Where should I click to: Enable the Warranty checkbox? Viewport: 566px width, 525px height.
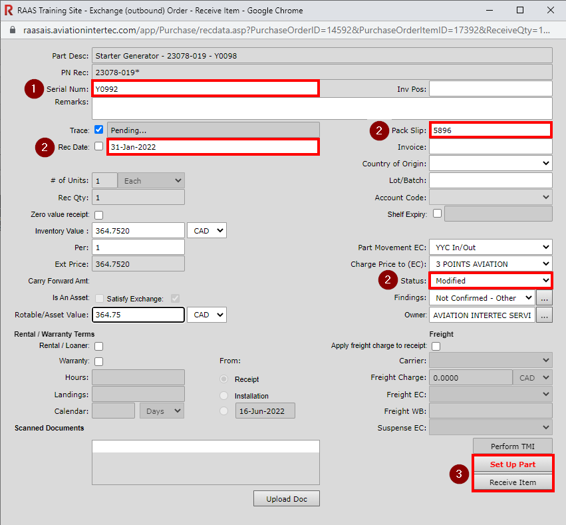(99, 361)
